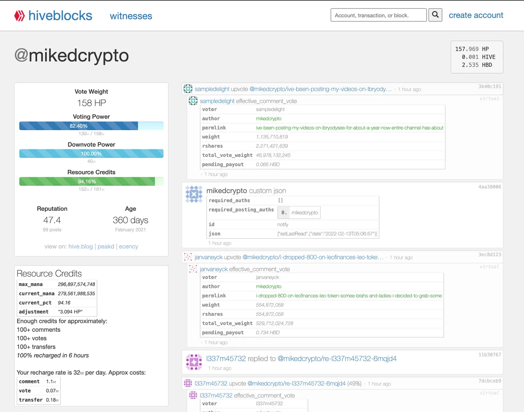Open transaction 11b30767
The image size is (524, 412).
coord(490,355)
